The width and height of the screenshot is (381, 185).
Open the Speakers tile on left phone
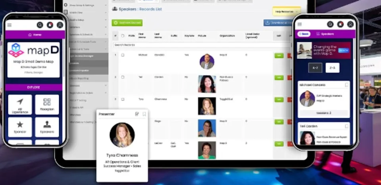click(47, 127)
